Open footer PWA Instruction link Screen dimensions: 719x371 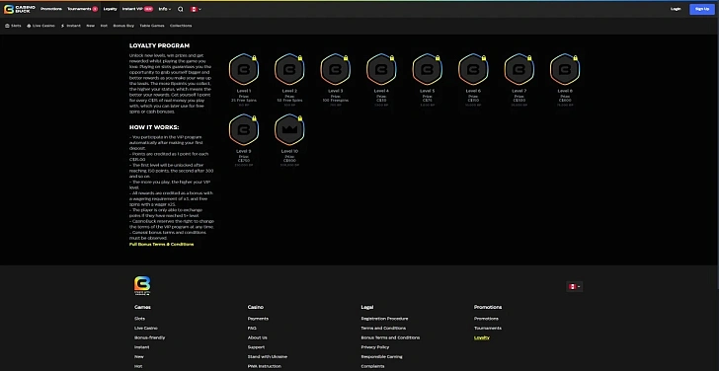coord(265,366)
